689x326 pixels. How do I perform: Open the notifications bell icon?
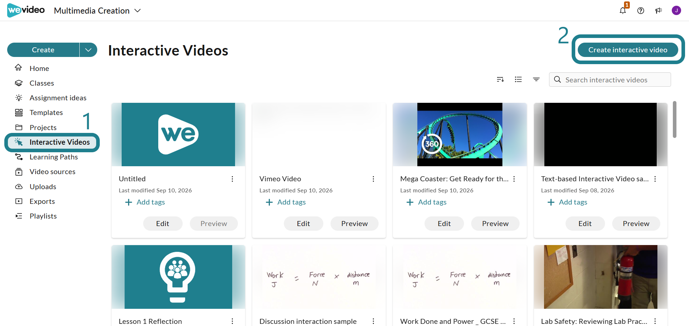click(x=623, y=10)
